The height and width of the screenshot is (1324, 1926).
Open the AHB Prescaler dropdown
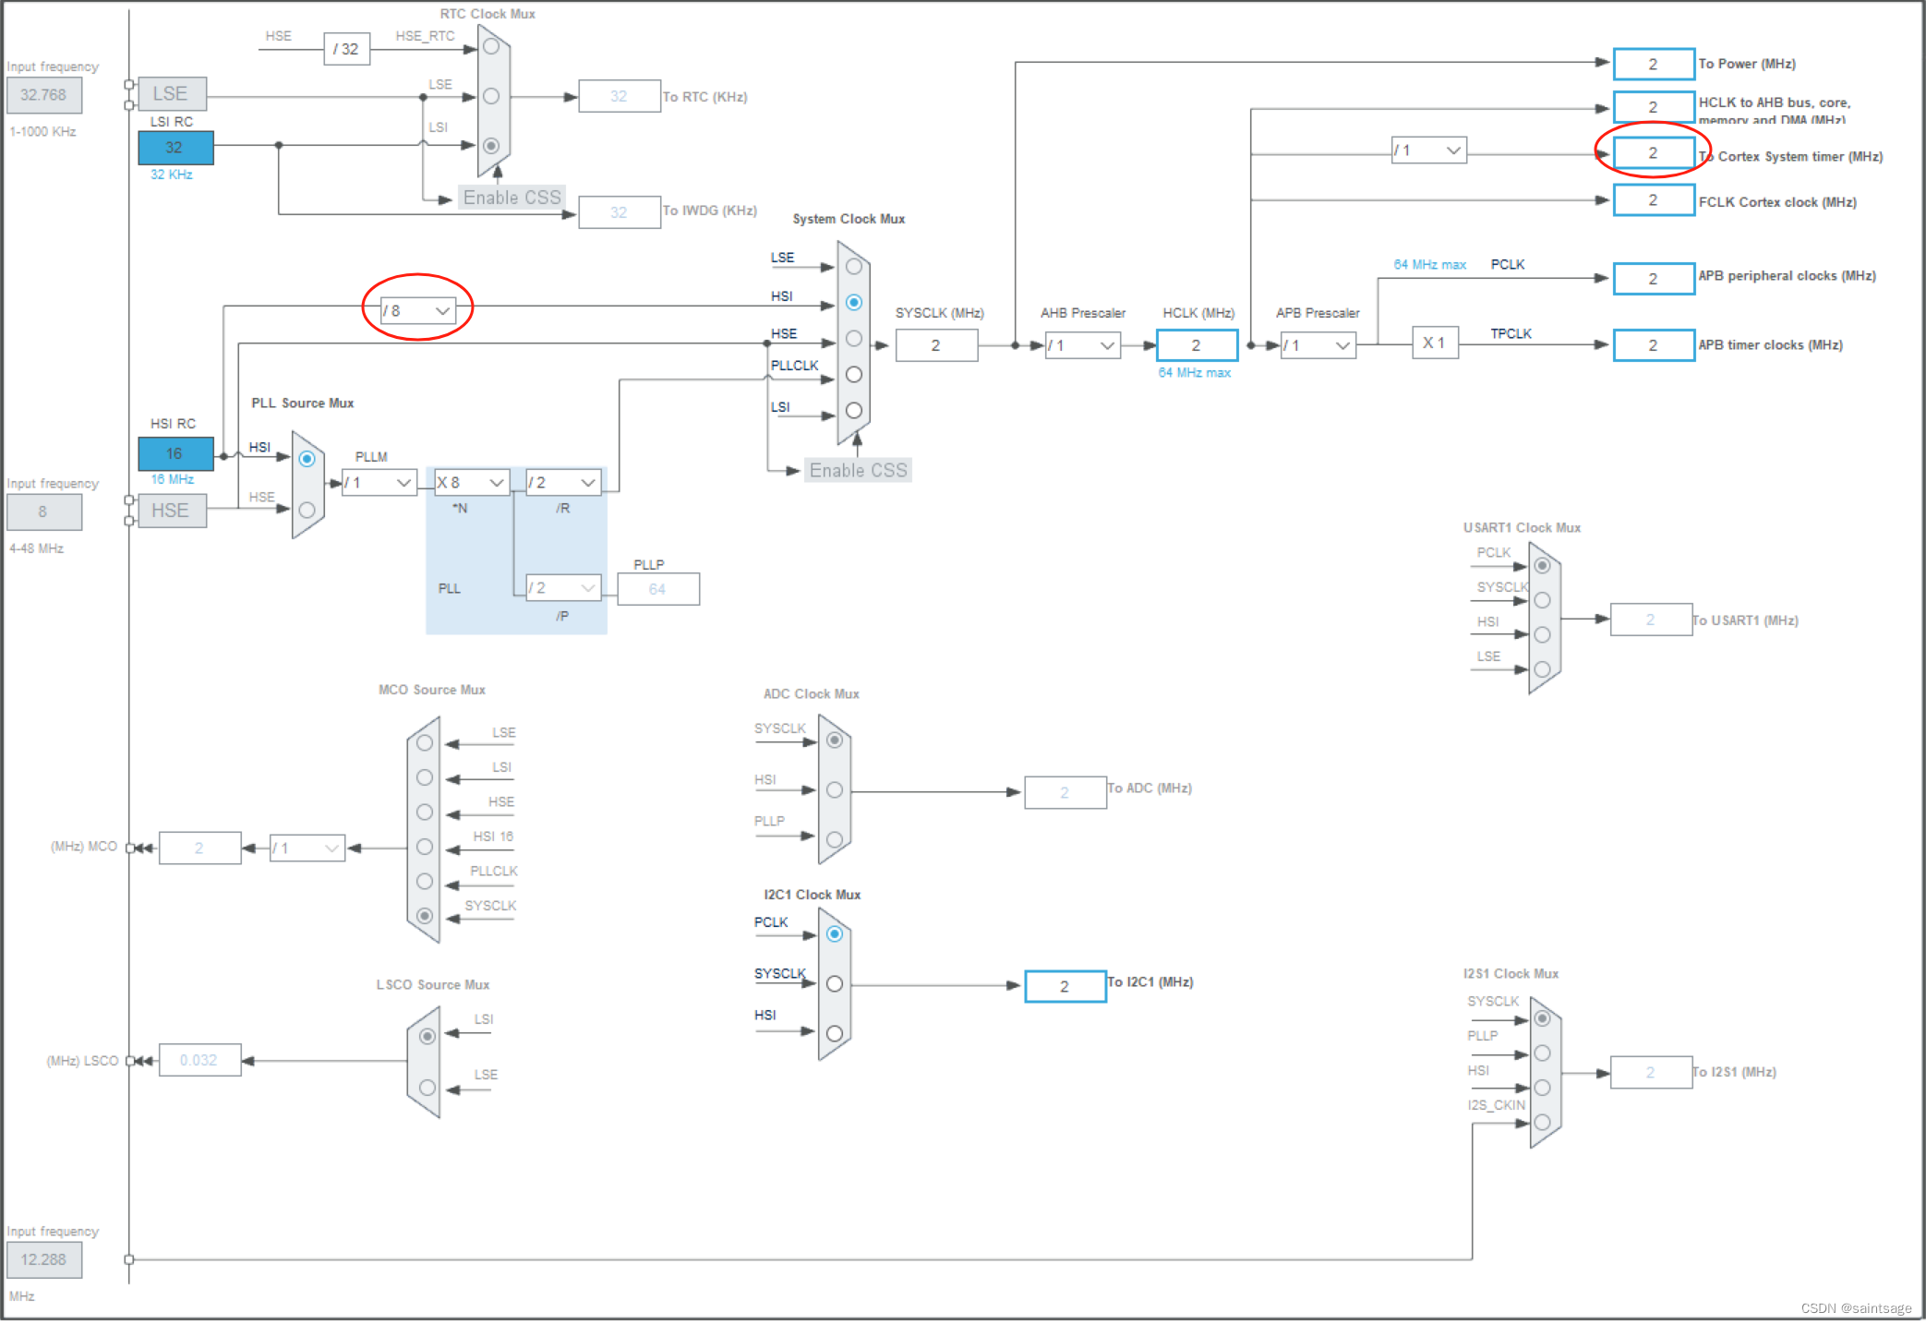point(1082,345)
